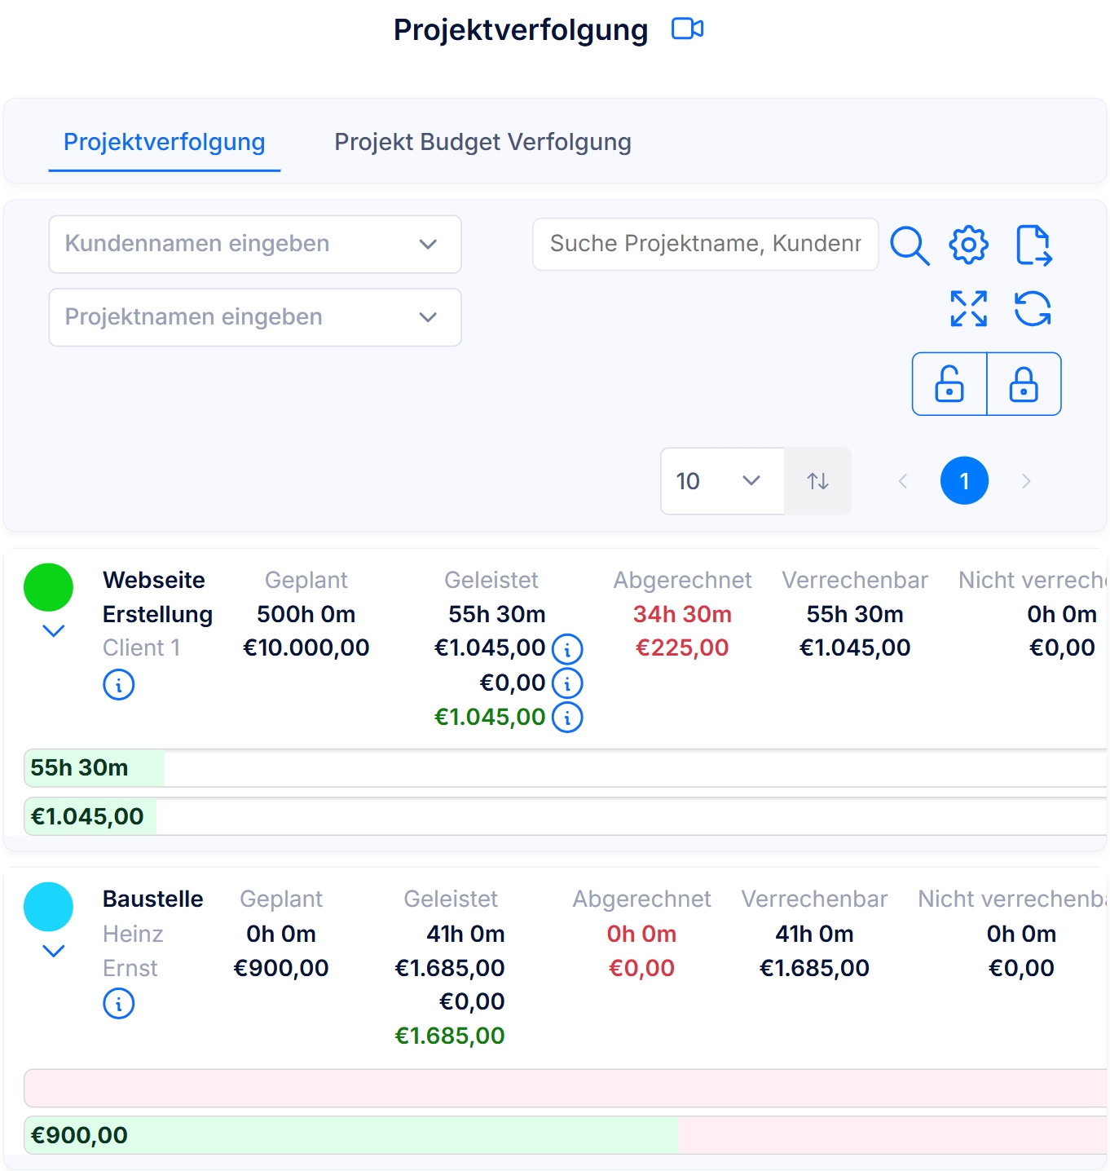This screenshot has width=1110, height=1171.
Task: Expand the Webseite Erstellung project chevron
Action: click(54, 630)
